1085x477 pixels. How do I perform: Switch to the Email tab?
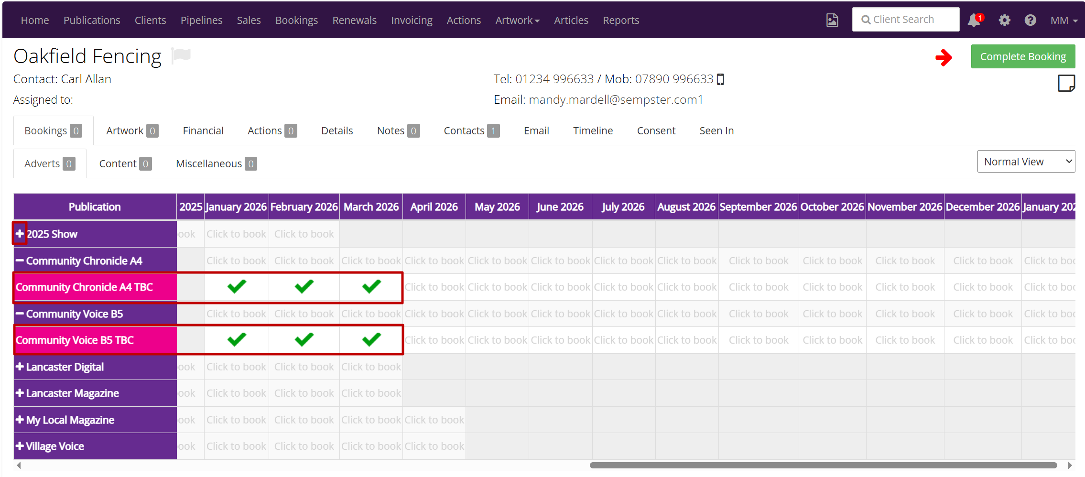coord(536,130)
